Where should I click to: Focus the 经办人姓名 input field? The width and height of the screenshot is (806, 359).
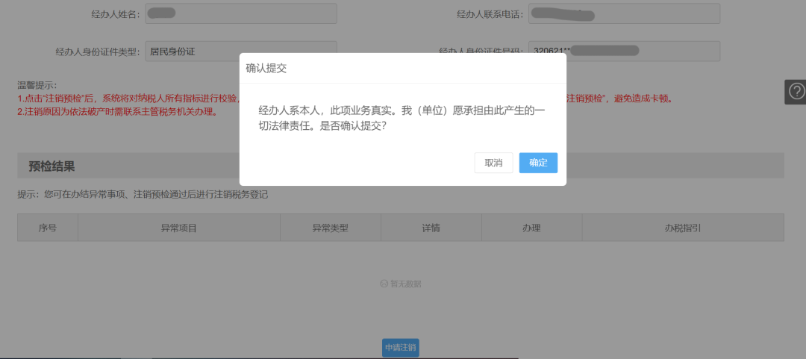(240, 13)
